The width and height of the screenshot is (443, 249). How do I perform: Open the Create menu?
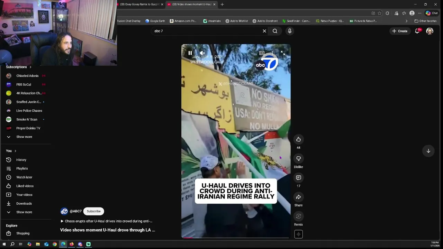pyautogui.click(x=400, y=31)
